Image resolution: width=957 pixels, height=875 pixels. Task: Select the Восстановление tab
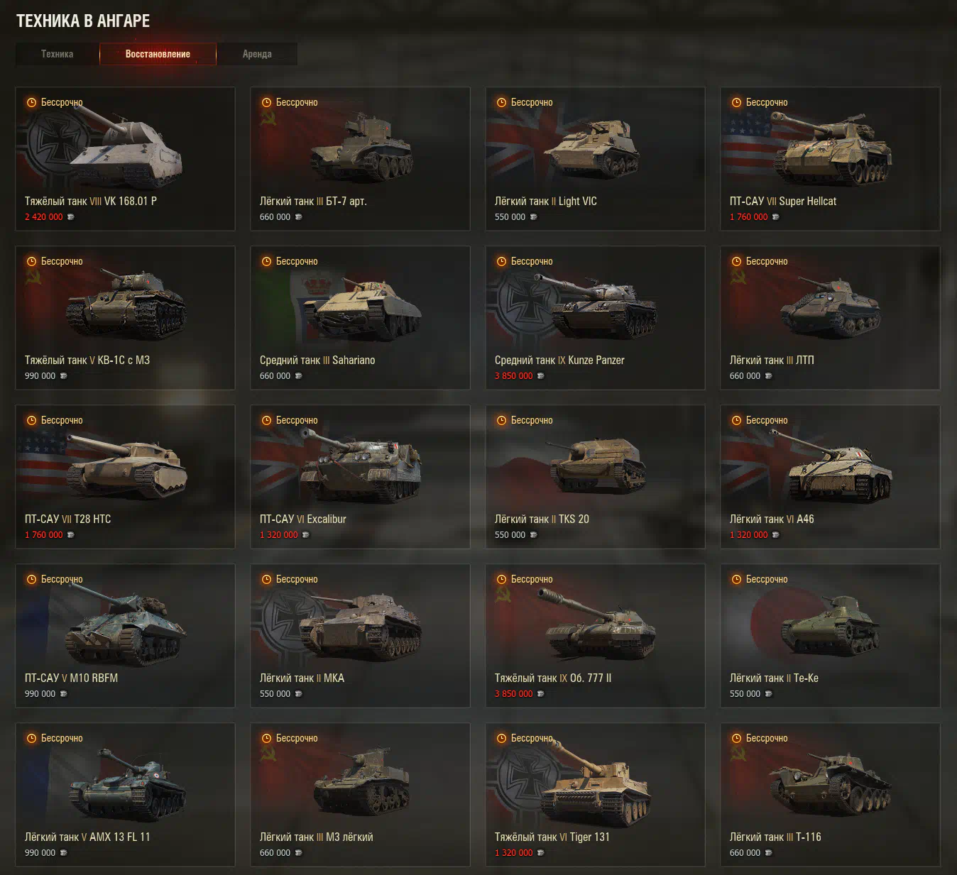158,54
